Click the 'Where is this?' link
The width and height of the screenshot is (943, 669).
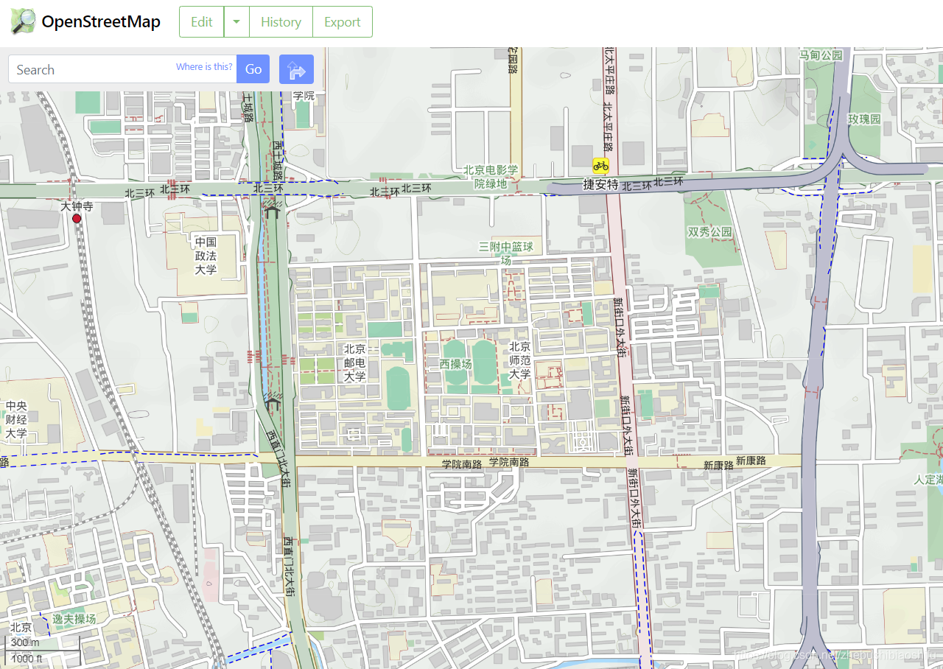tap(204, 67)
